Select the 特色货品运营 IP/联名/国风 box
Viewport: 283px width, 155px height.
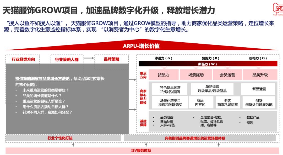coord(170,89)
